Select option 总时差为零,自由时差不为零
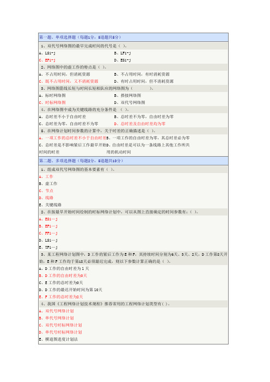The image size is (270, 382). tap(69, 124)
